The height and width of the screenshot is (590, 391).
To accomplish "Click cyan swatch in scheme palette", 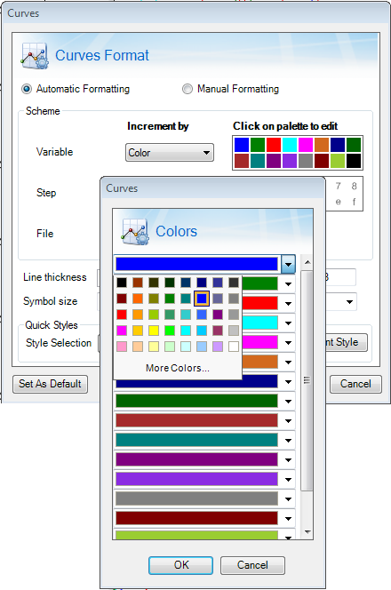I will pyautogui.click(x=290, y=145).
